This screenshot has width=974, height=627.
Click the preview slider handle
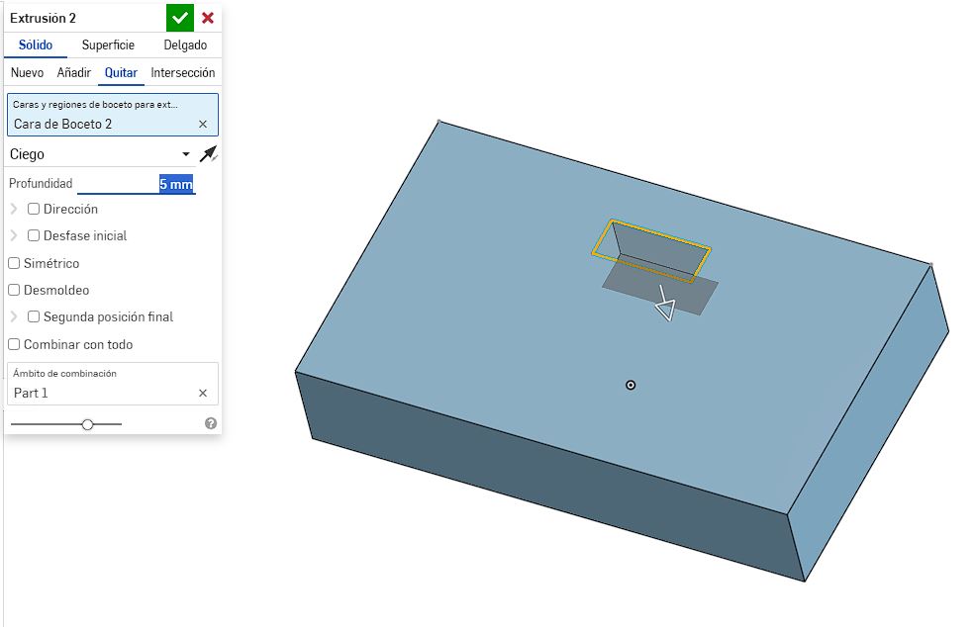coord(88,423)
